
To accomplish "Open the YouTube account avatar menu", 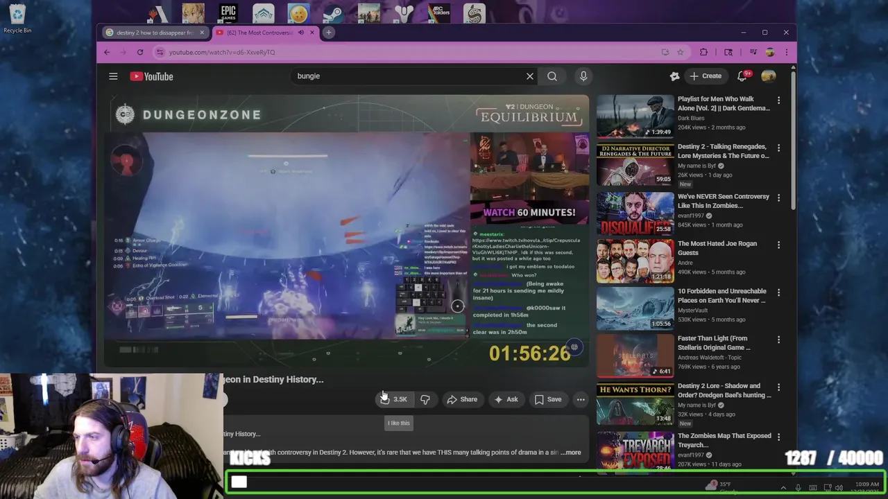I will [x=768, y=76].
